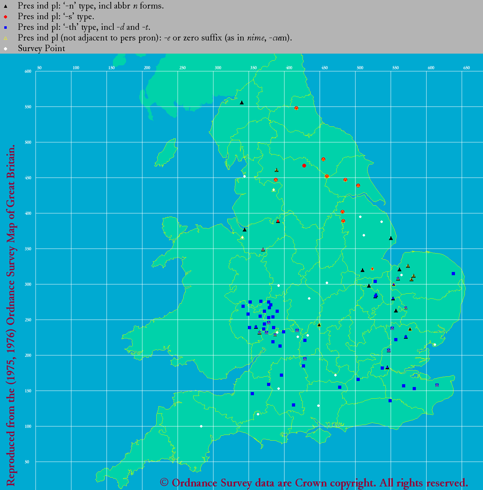The width and height of the screenshot is (483, 490).
Task: Click the Isle of Man on the map
Action: pos(166,153)
